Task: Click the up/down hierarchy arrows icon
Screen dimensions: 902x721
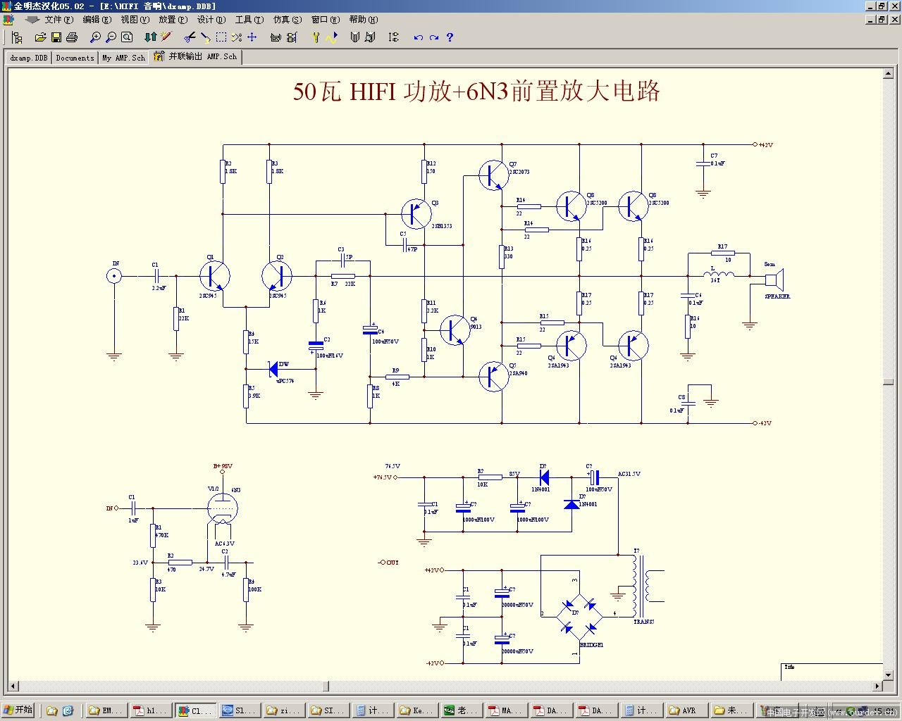Action: point(150,37)
